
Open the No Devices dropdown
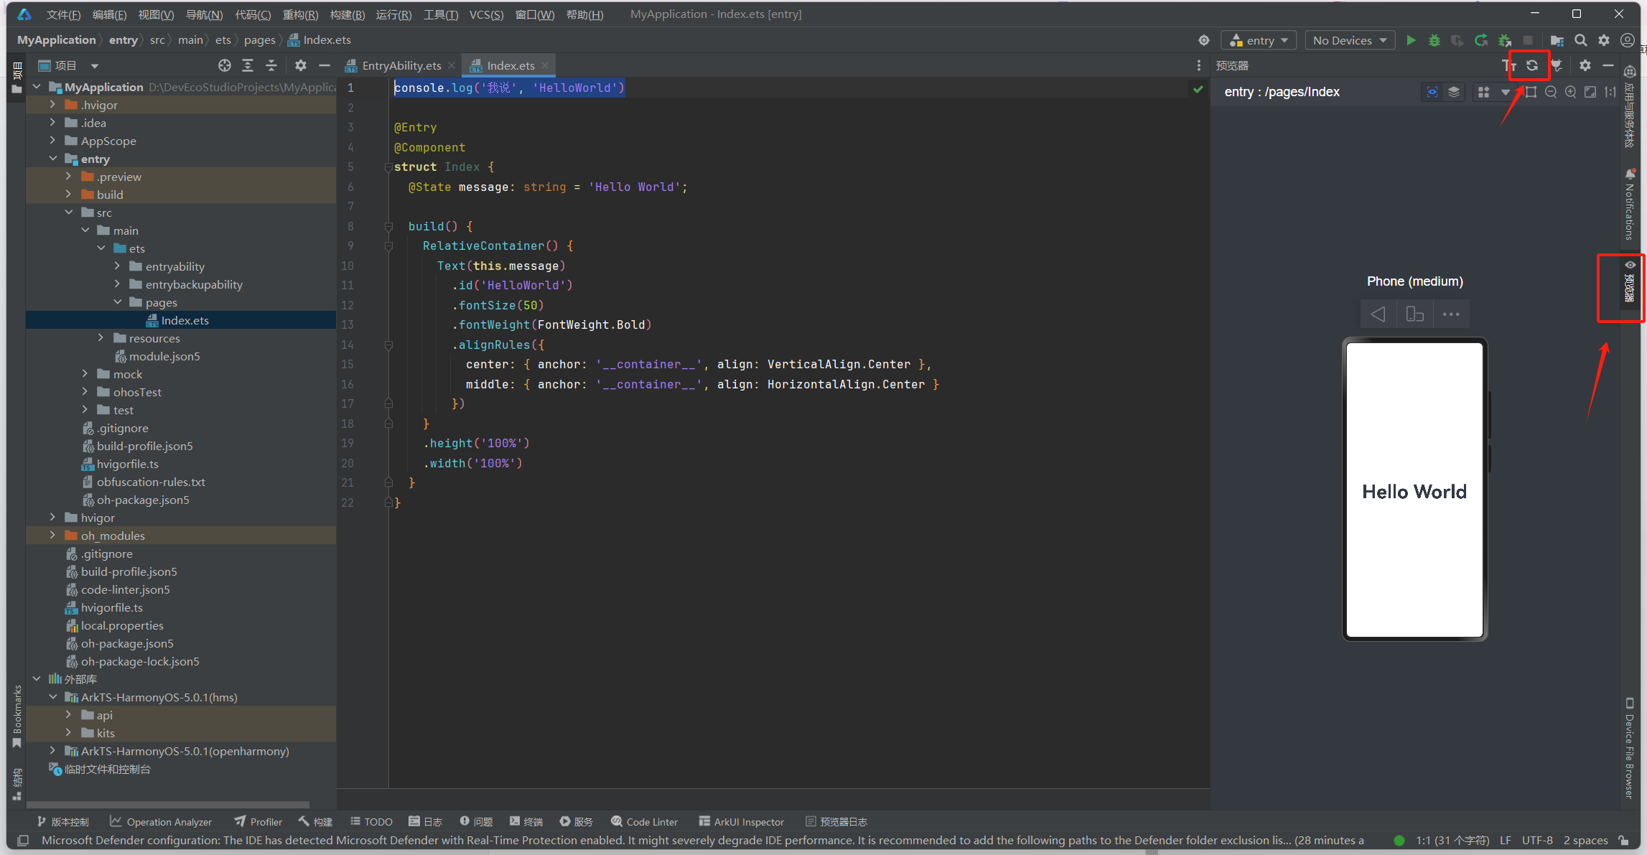1349,40
